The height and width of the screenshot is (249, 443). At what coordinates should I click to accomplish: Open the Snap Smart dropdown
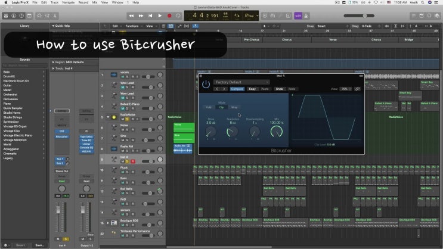333,26
